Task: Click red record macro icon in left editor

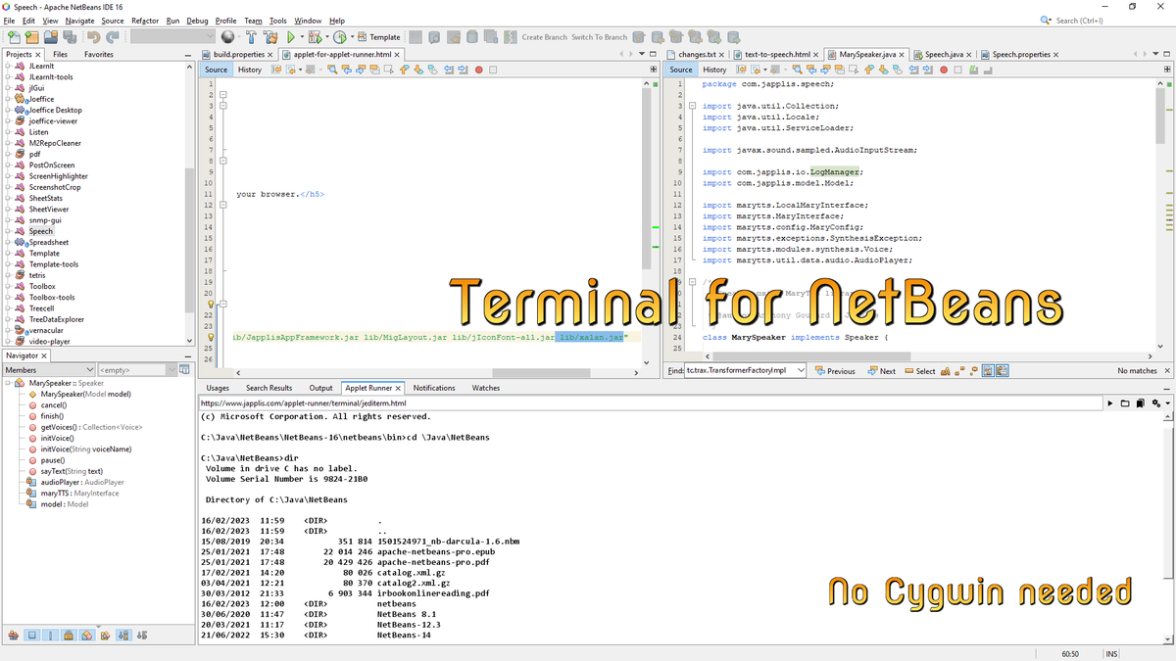Action: point(478,70)
